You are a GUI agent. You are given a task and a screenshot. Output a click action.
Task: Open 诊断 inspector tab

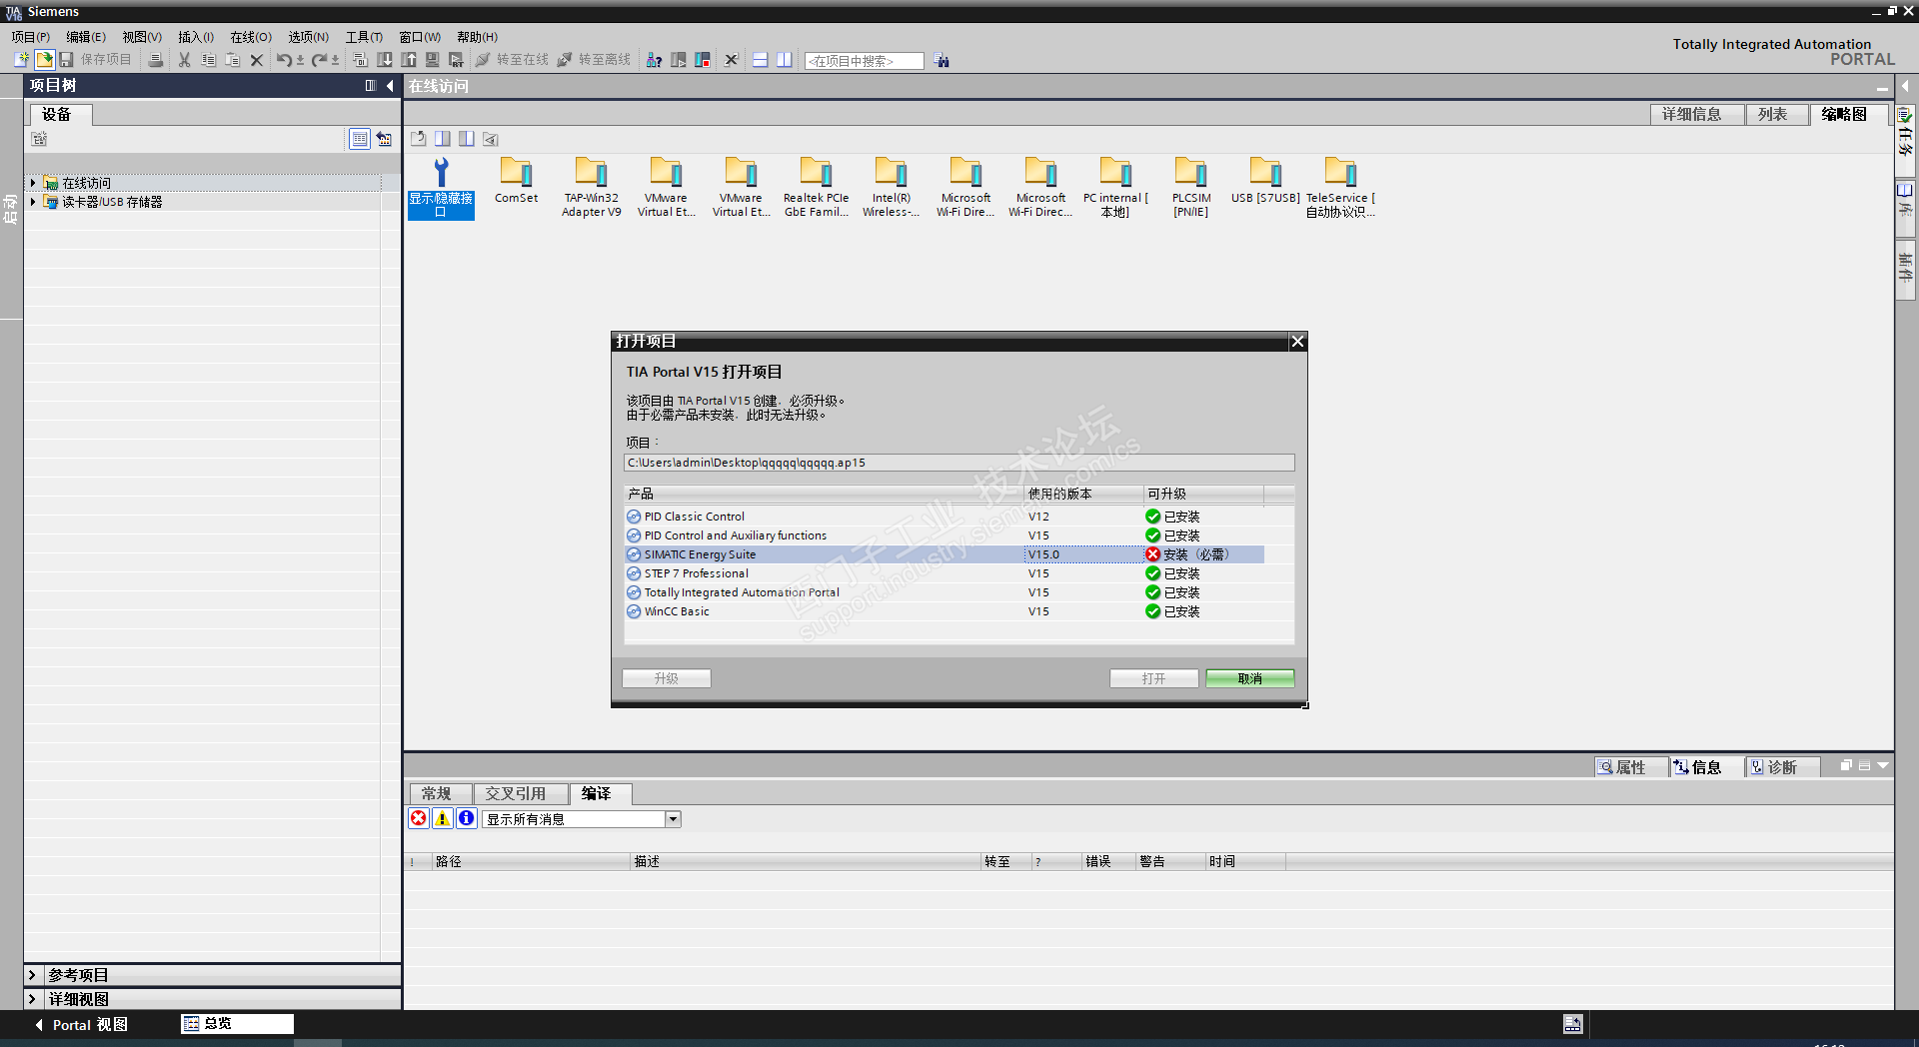(1782, 767)
